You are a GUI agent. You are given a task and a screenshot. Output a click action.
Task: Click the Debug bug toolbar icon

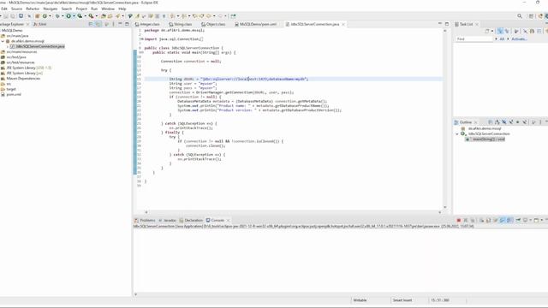click(x=57, y=16)
